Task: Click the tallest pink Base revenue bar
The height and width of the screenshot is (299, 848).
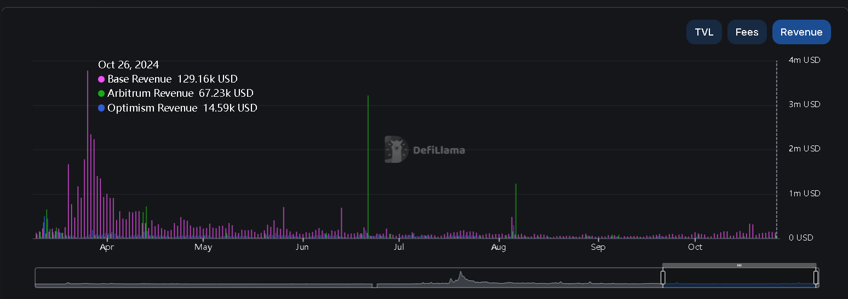Action: (88, 154)
